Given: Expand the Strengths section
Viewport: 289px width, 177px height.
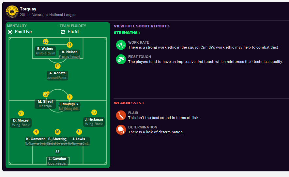Looking at the screenshot, I should point(127,33).
